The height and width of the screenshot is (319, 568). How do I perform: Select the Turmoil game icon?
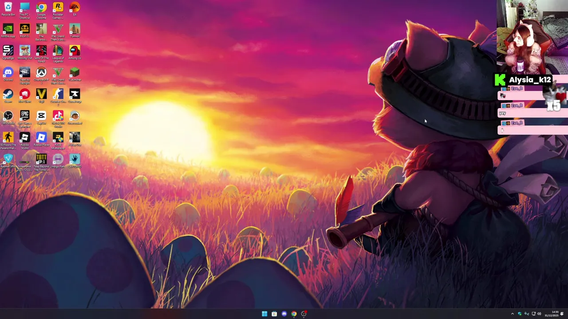coord(75,31)
